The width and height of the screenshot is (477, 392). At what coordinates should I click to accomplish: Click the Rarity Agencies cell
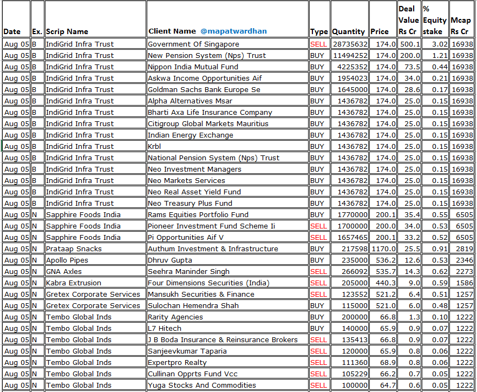227,317
